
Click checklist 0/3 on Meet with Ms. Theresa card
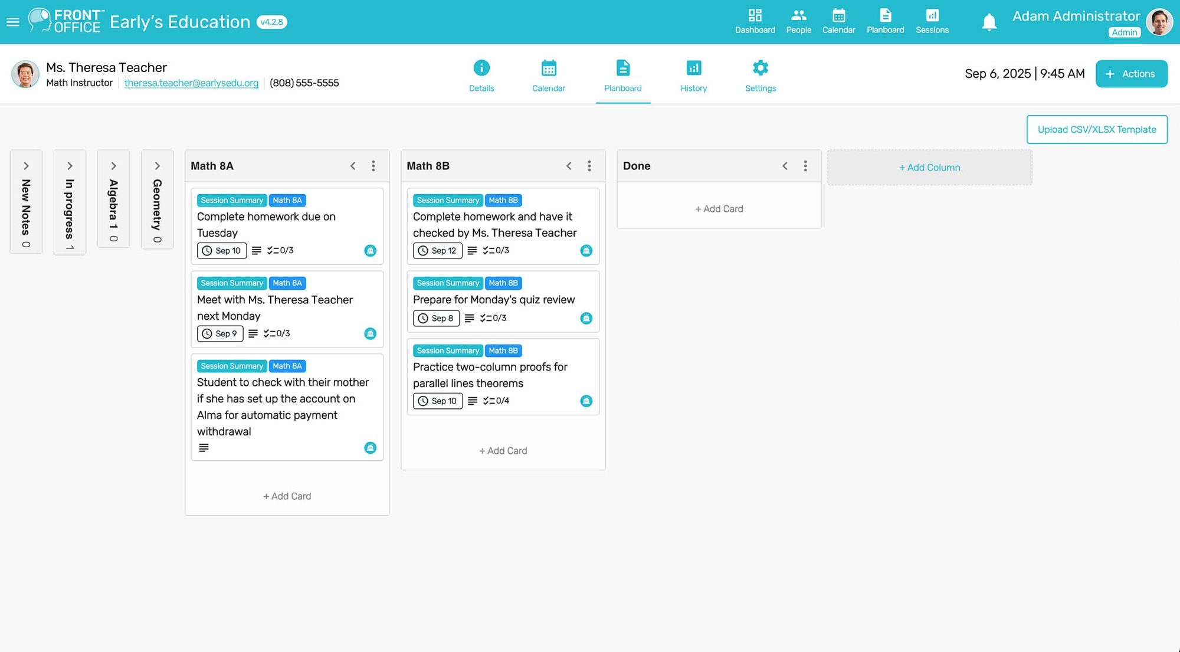277,333
